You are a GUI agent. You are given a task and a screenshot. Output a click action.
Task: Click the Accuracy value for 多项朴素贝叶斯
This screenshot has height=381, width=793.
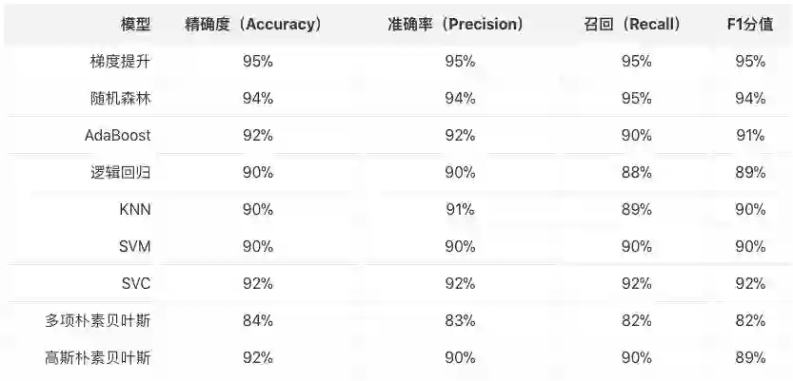click(258, 321)
